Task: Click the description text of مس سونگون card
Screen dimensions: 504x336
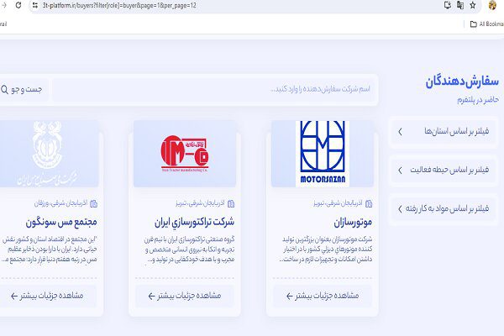Action: coord(49,249)
